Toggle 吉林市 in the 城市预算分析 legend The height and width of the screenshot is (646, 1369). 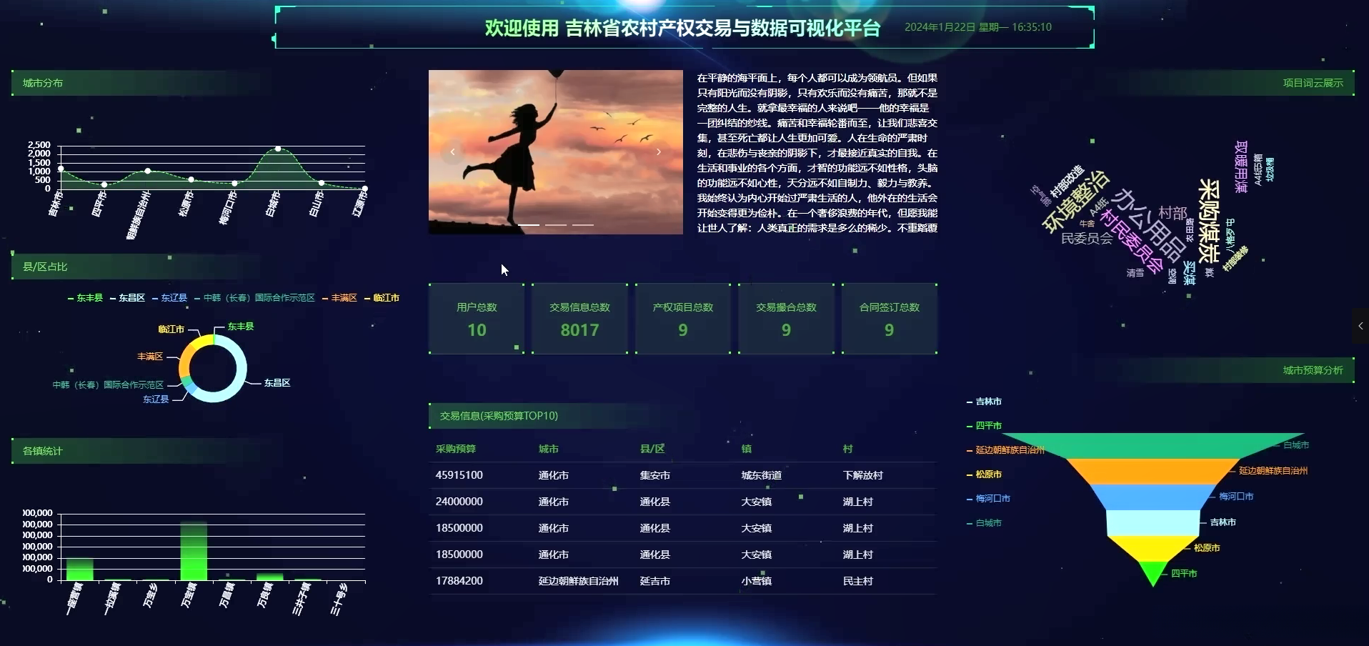pyautogui.click(x=990, y=402)
